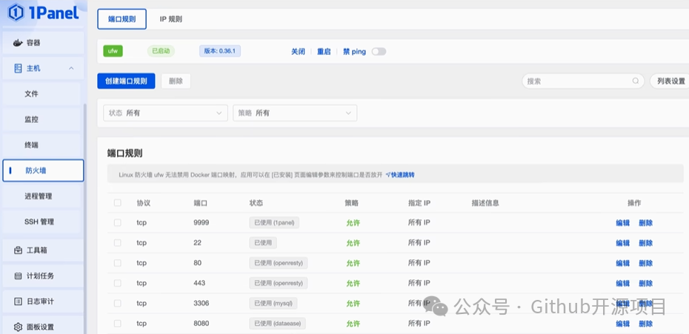Click 编辑 for port 8080

(x=622, y=324)
